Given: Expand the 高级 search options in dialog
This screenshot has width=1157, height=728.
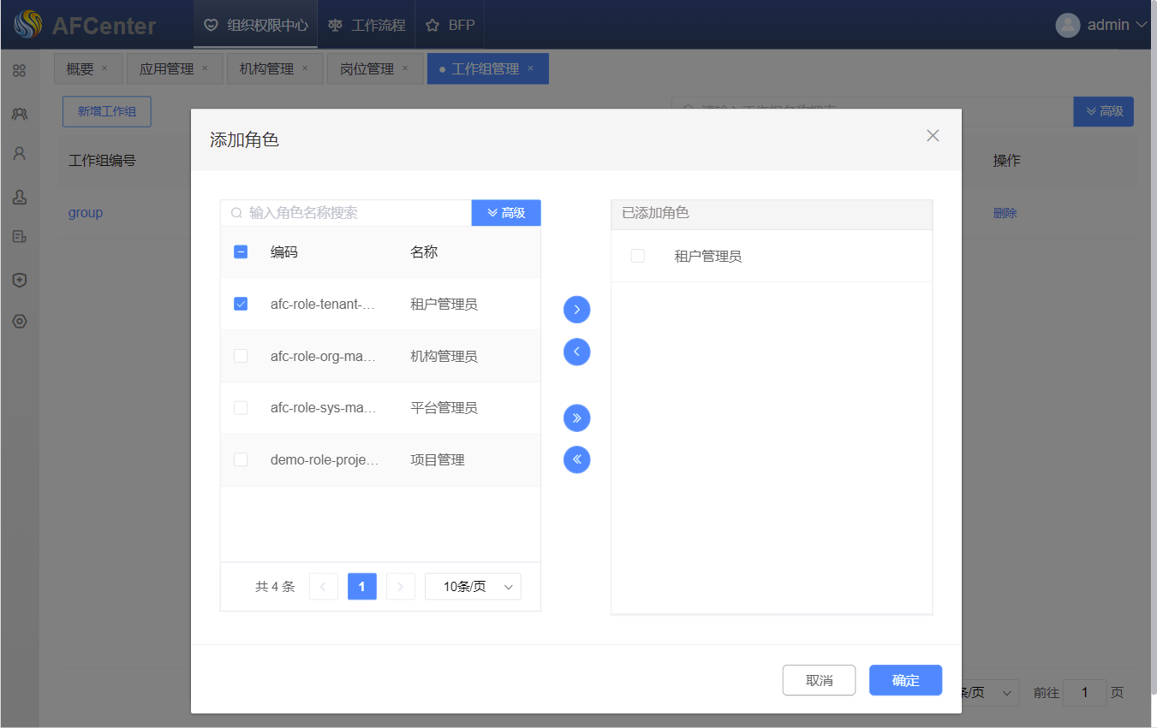Looking at the screenshot, I should click(505, 213).
